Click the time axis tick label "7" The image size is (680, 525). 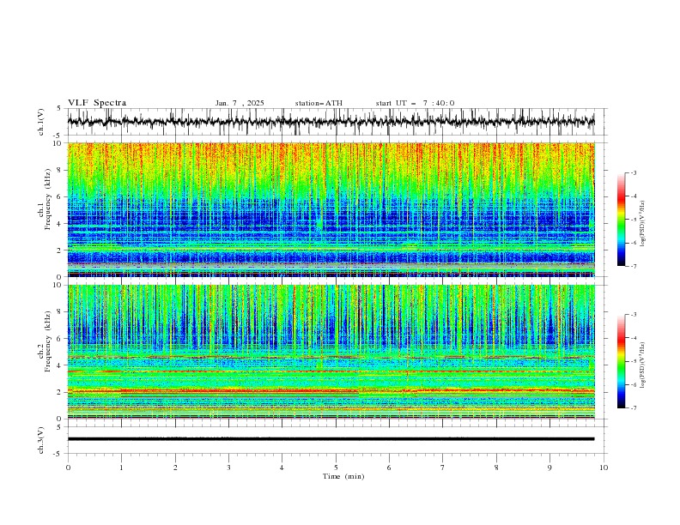pos(443,468)
